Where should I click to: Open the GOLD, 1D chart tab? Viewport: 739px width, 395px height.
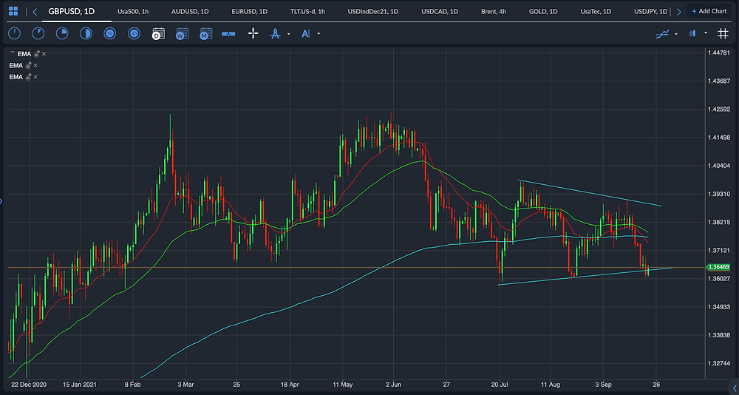[x=543, y=11]
